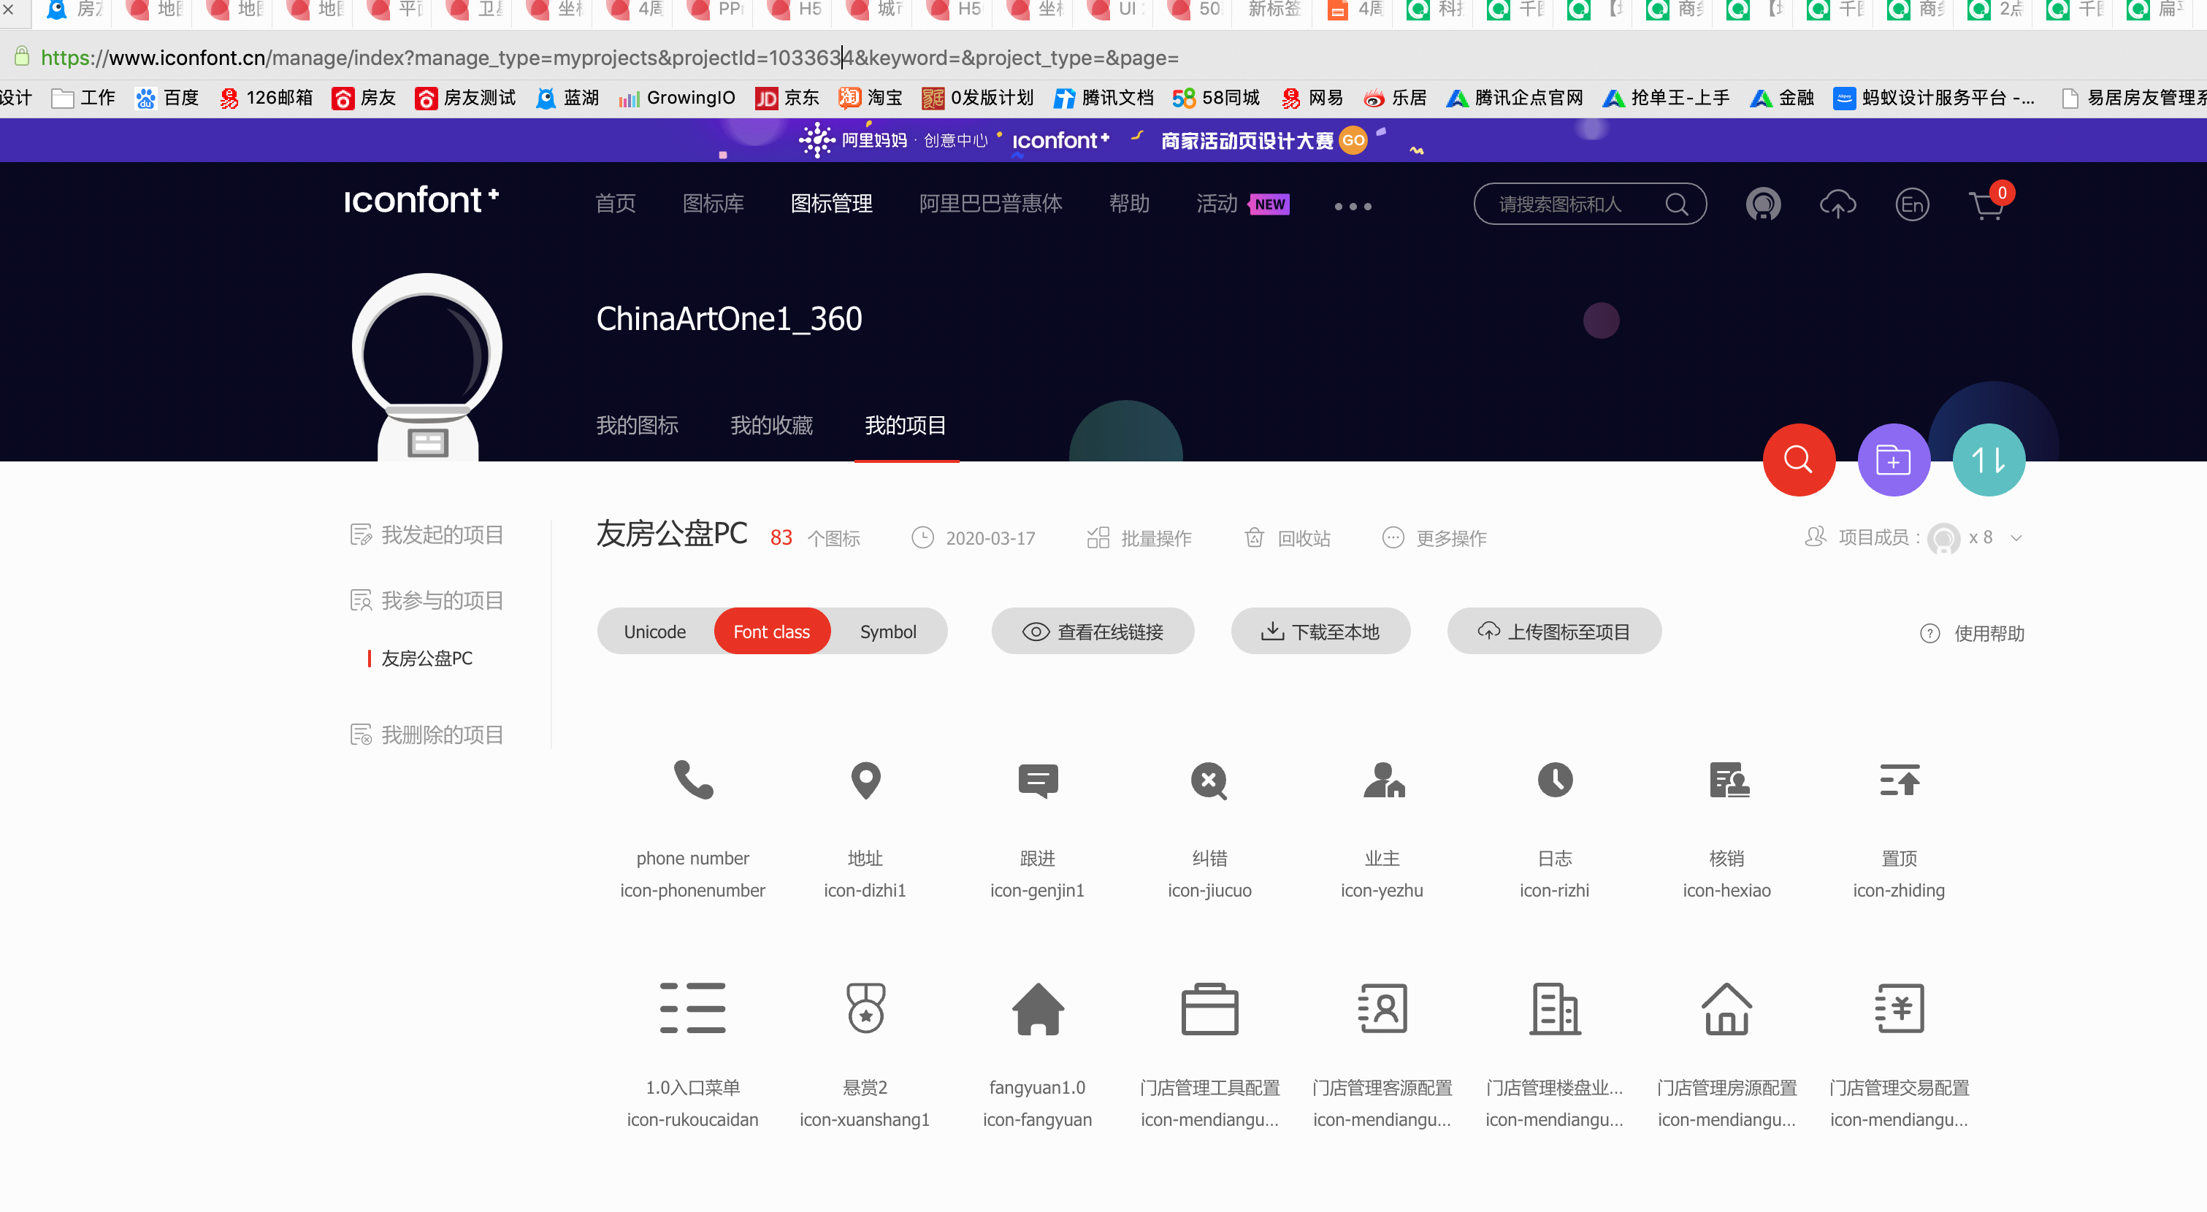Expand the project members dropdown arrow

[2017, 538]
